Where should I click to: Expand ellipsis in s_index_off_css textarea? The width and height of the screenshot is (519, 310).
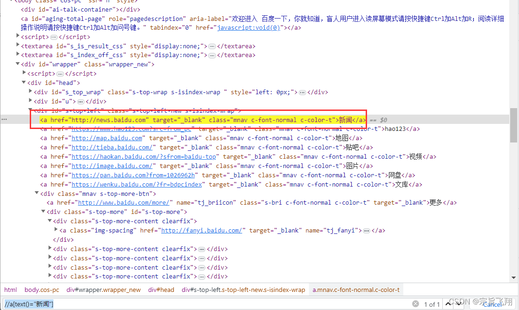tap(212, 55)
